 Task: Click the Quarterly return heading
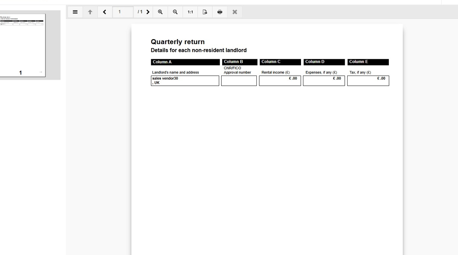pos(177,42)
